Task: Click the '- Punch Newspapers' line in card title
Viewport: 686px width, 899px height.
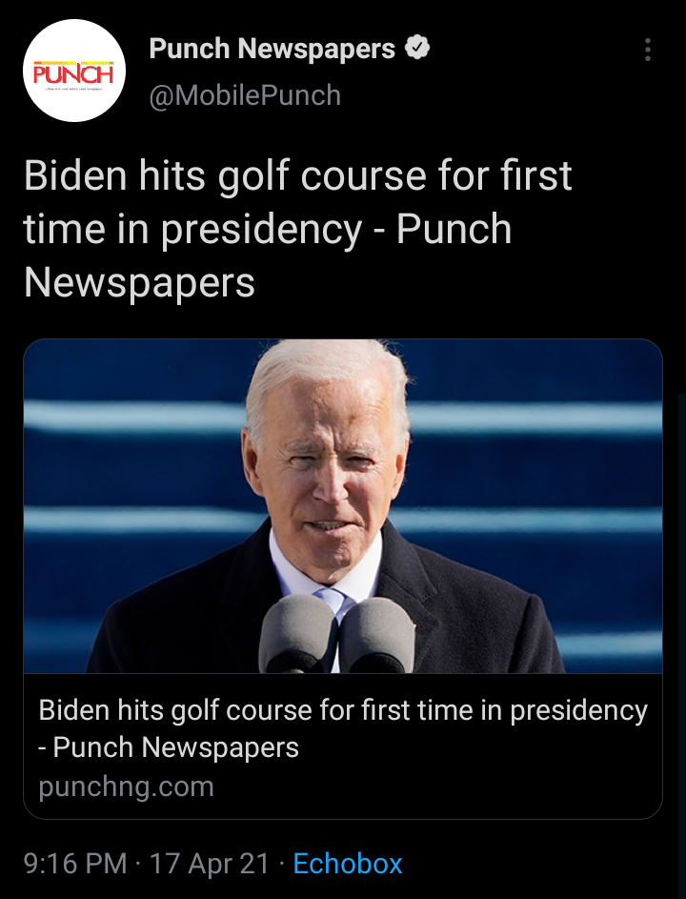Action: 169,747
